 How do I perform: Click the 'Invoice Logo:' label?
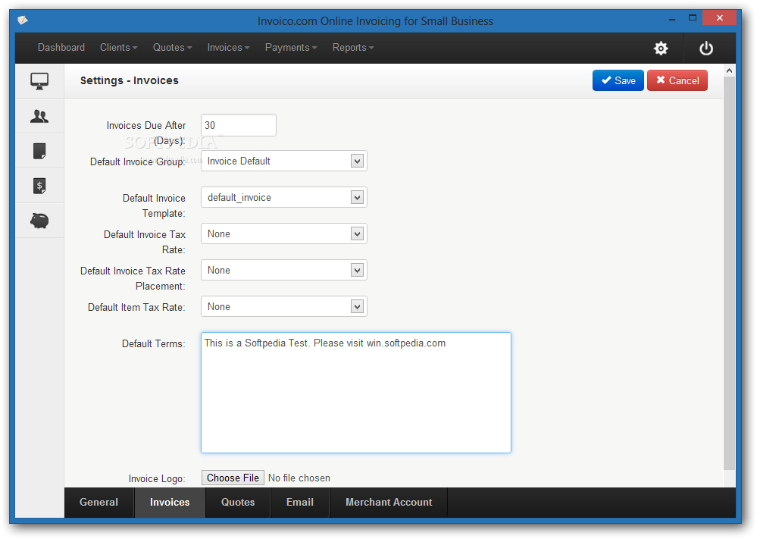coord(157,478)
